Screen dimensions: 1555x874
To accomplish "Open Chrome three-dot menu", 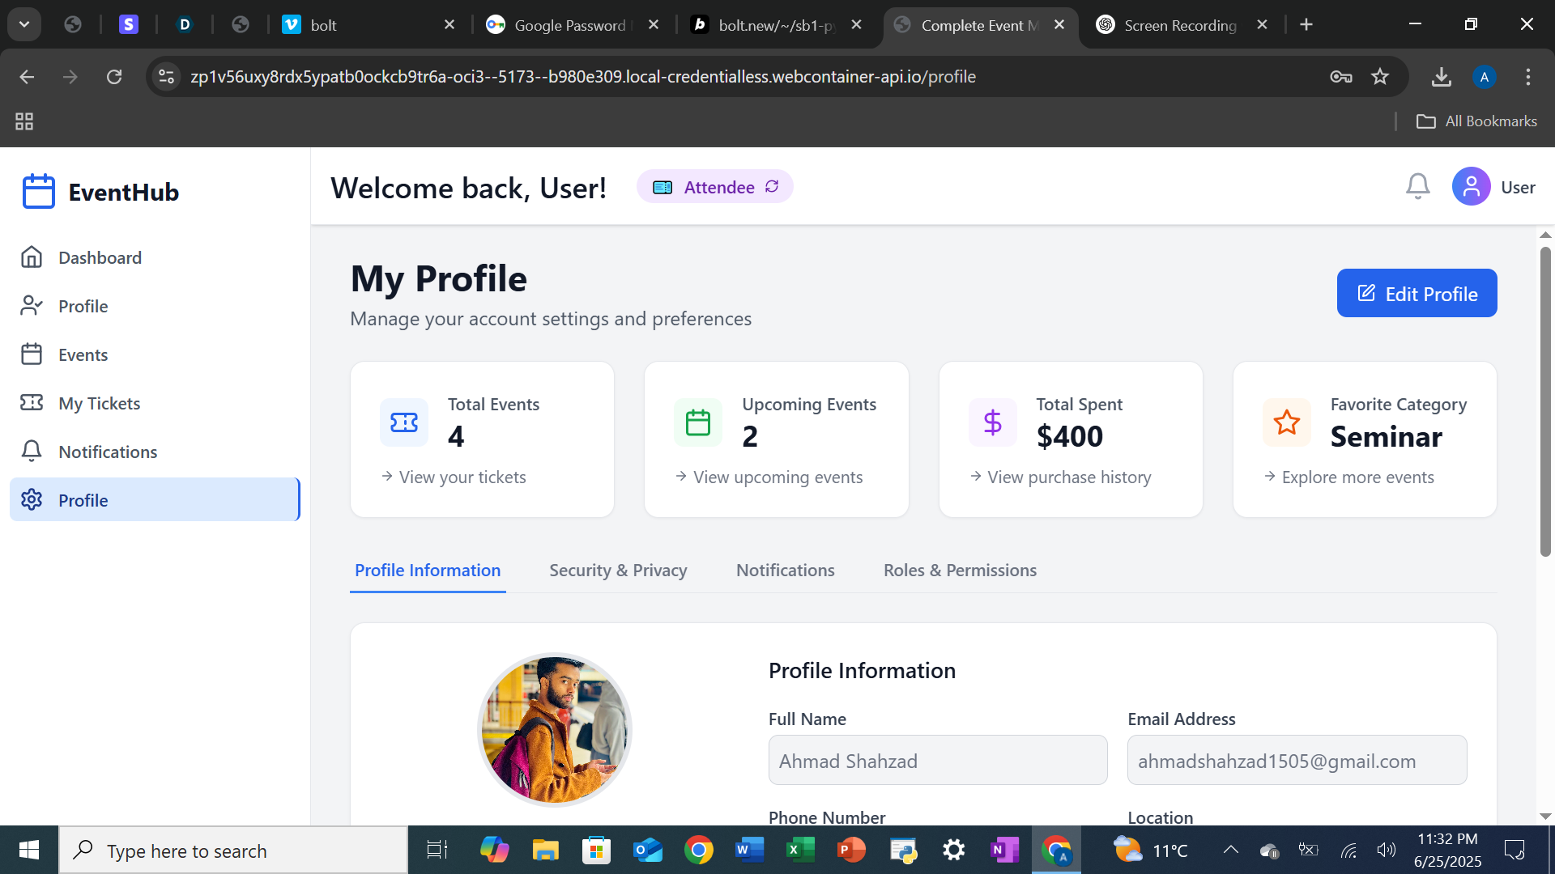I will click(1527, 77).
